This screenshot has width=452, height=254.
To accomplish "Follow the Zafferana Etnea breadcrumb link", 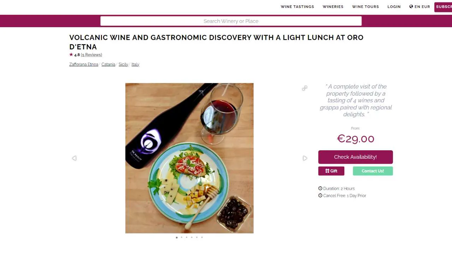I will pyautogui.click(x=84, y=64).
